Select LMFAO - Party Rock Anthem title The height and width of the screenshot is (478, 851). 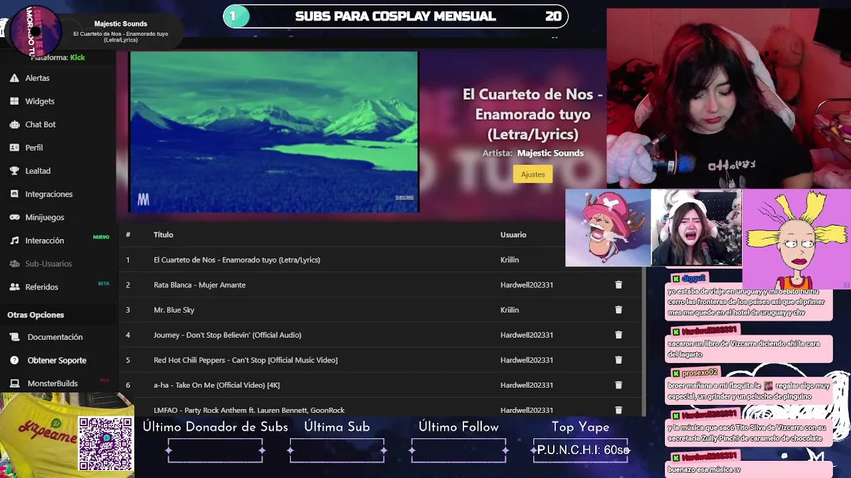(x=249, y=410)
